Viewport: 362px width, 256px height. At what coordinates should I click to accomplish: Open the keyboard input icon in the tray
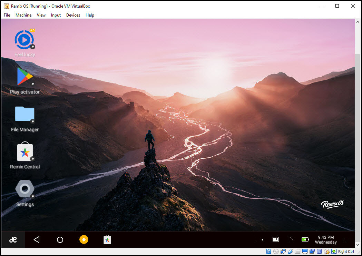pyautogui.click(x=276, y=239)
